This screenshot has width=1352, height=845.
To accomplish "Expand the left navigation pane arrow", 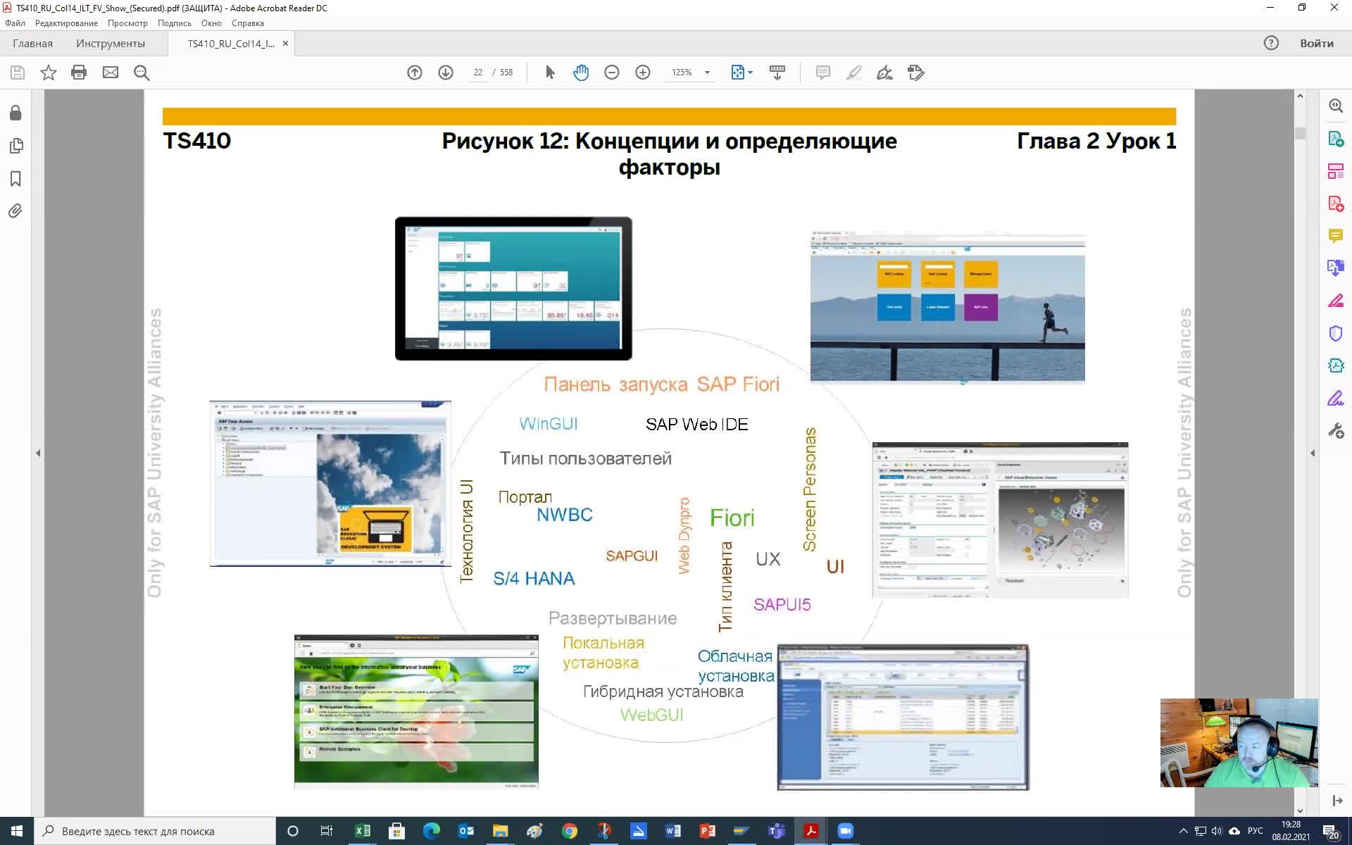I will pyautogui.click(x=38, y=453).
